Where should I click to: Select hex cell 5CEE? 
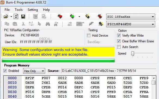tap(46, 97)
